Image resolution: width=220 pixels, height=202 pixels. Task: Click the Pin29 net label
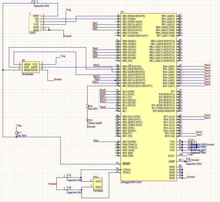point(207,84)
